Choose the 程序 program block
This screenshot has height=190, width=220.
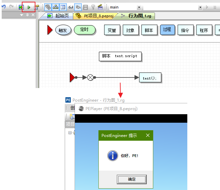[204, 30]
